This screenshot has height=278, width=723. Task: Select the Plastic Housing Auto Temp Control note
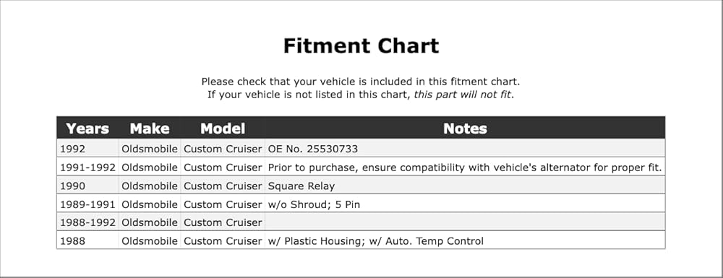pyautogui.click(x=376, y=241)
